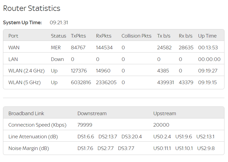The width and height of the screenshot is (228, 162).
Task: Click the Upstream column header
Action: [x=165, y=114]
